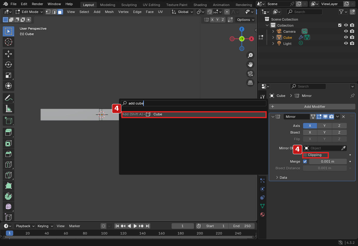Select the Rotate tool
Viewport: 358px width, 246px height.
8,65
